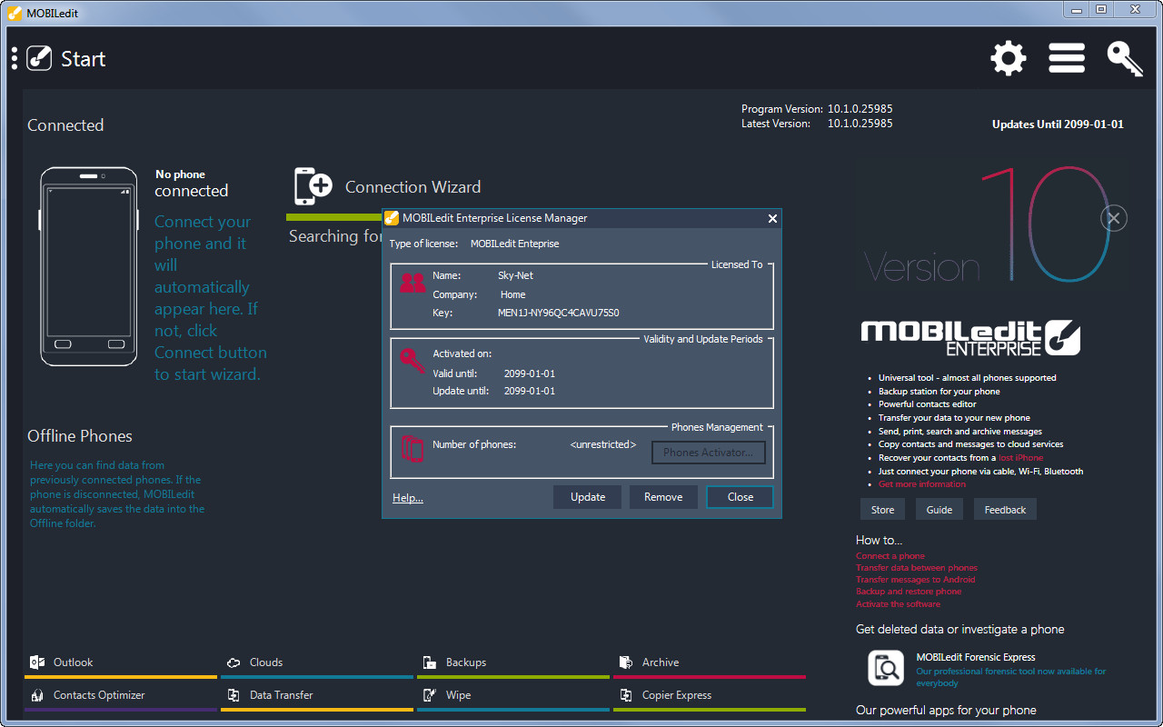Open the Guide button
The image size is (1163, 727).
[x=939, y=510]
